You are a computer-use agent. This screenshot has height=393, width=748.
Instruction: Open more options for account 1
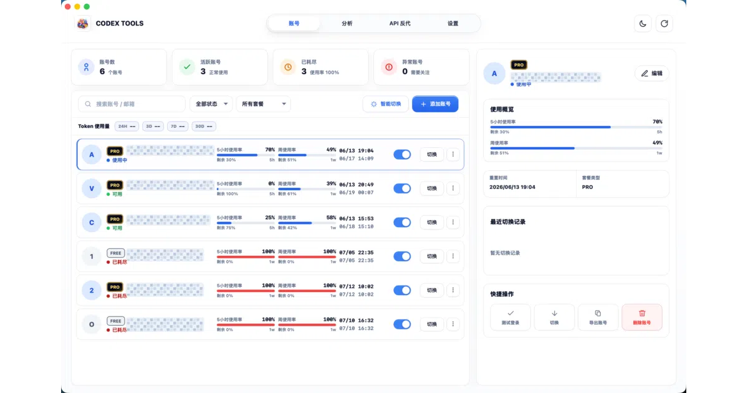[453, 256]
